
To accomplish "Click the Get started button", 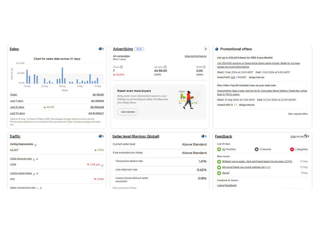I will (x=128, y=112).
